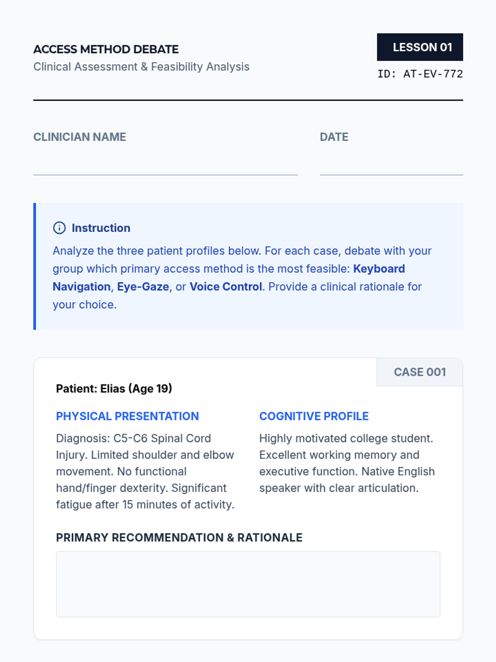This screenshot has height=662, width=496.
Task: Click the LESSON 01 badge
Action: (420, 47)
